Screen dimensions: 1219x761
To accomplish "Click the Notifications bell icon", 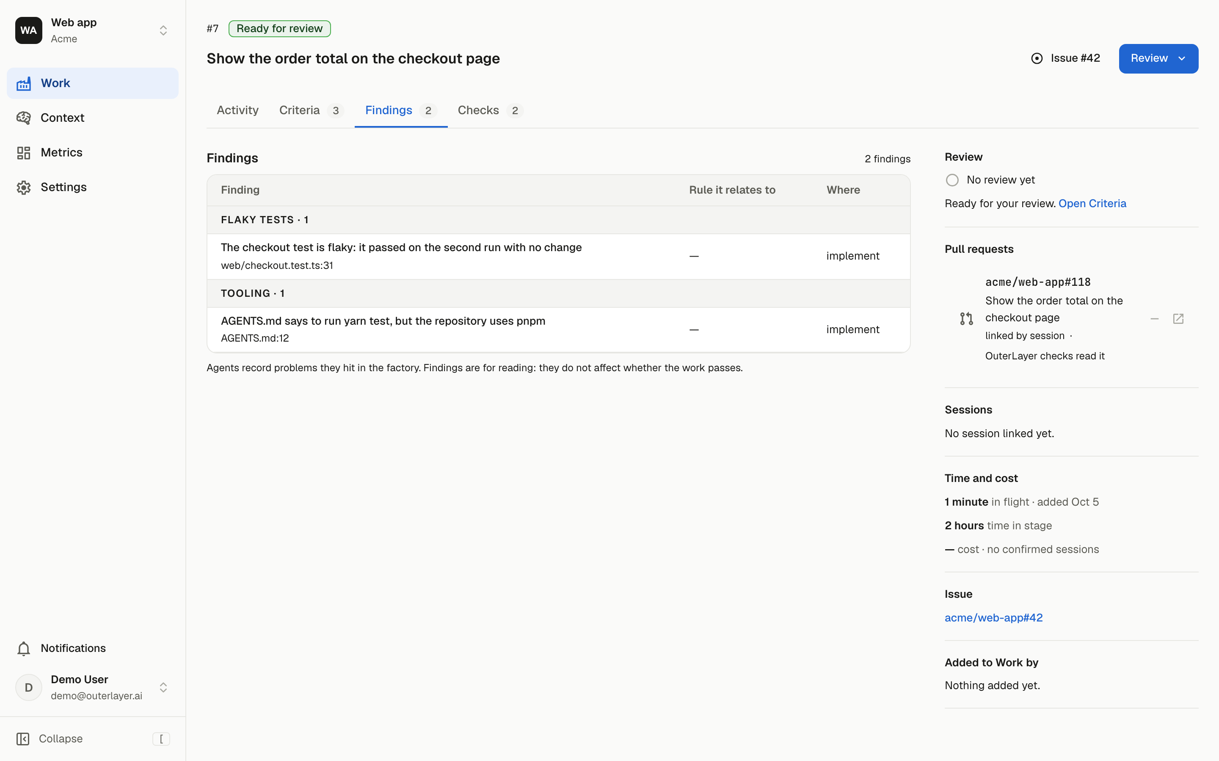I will (x=24, y=648).
